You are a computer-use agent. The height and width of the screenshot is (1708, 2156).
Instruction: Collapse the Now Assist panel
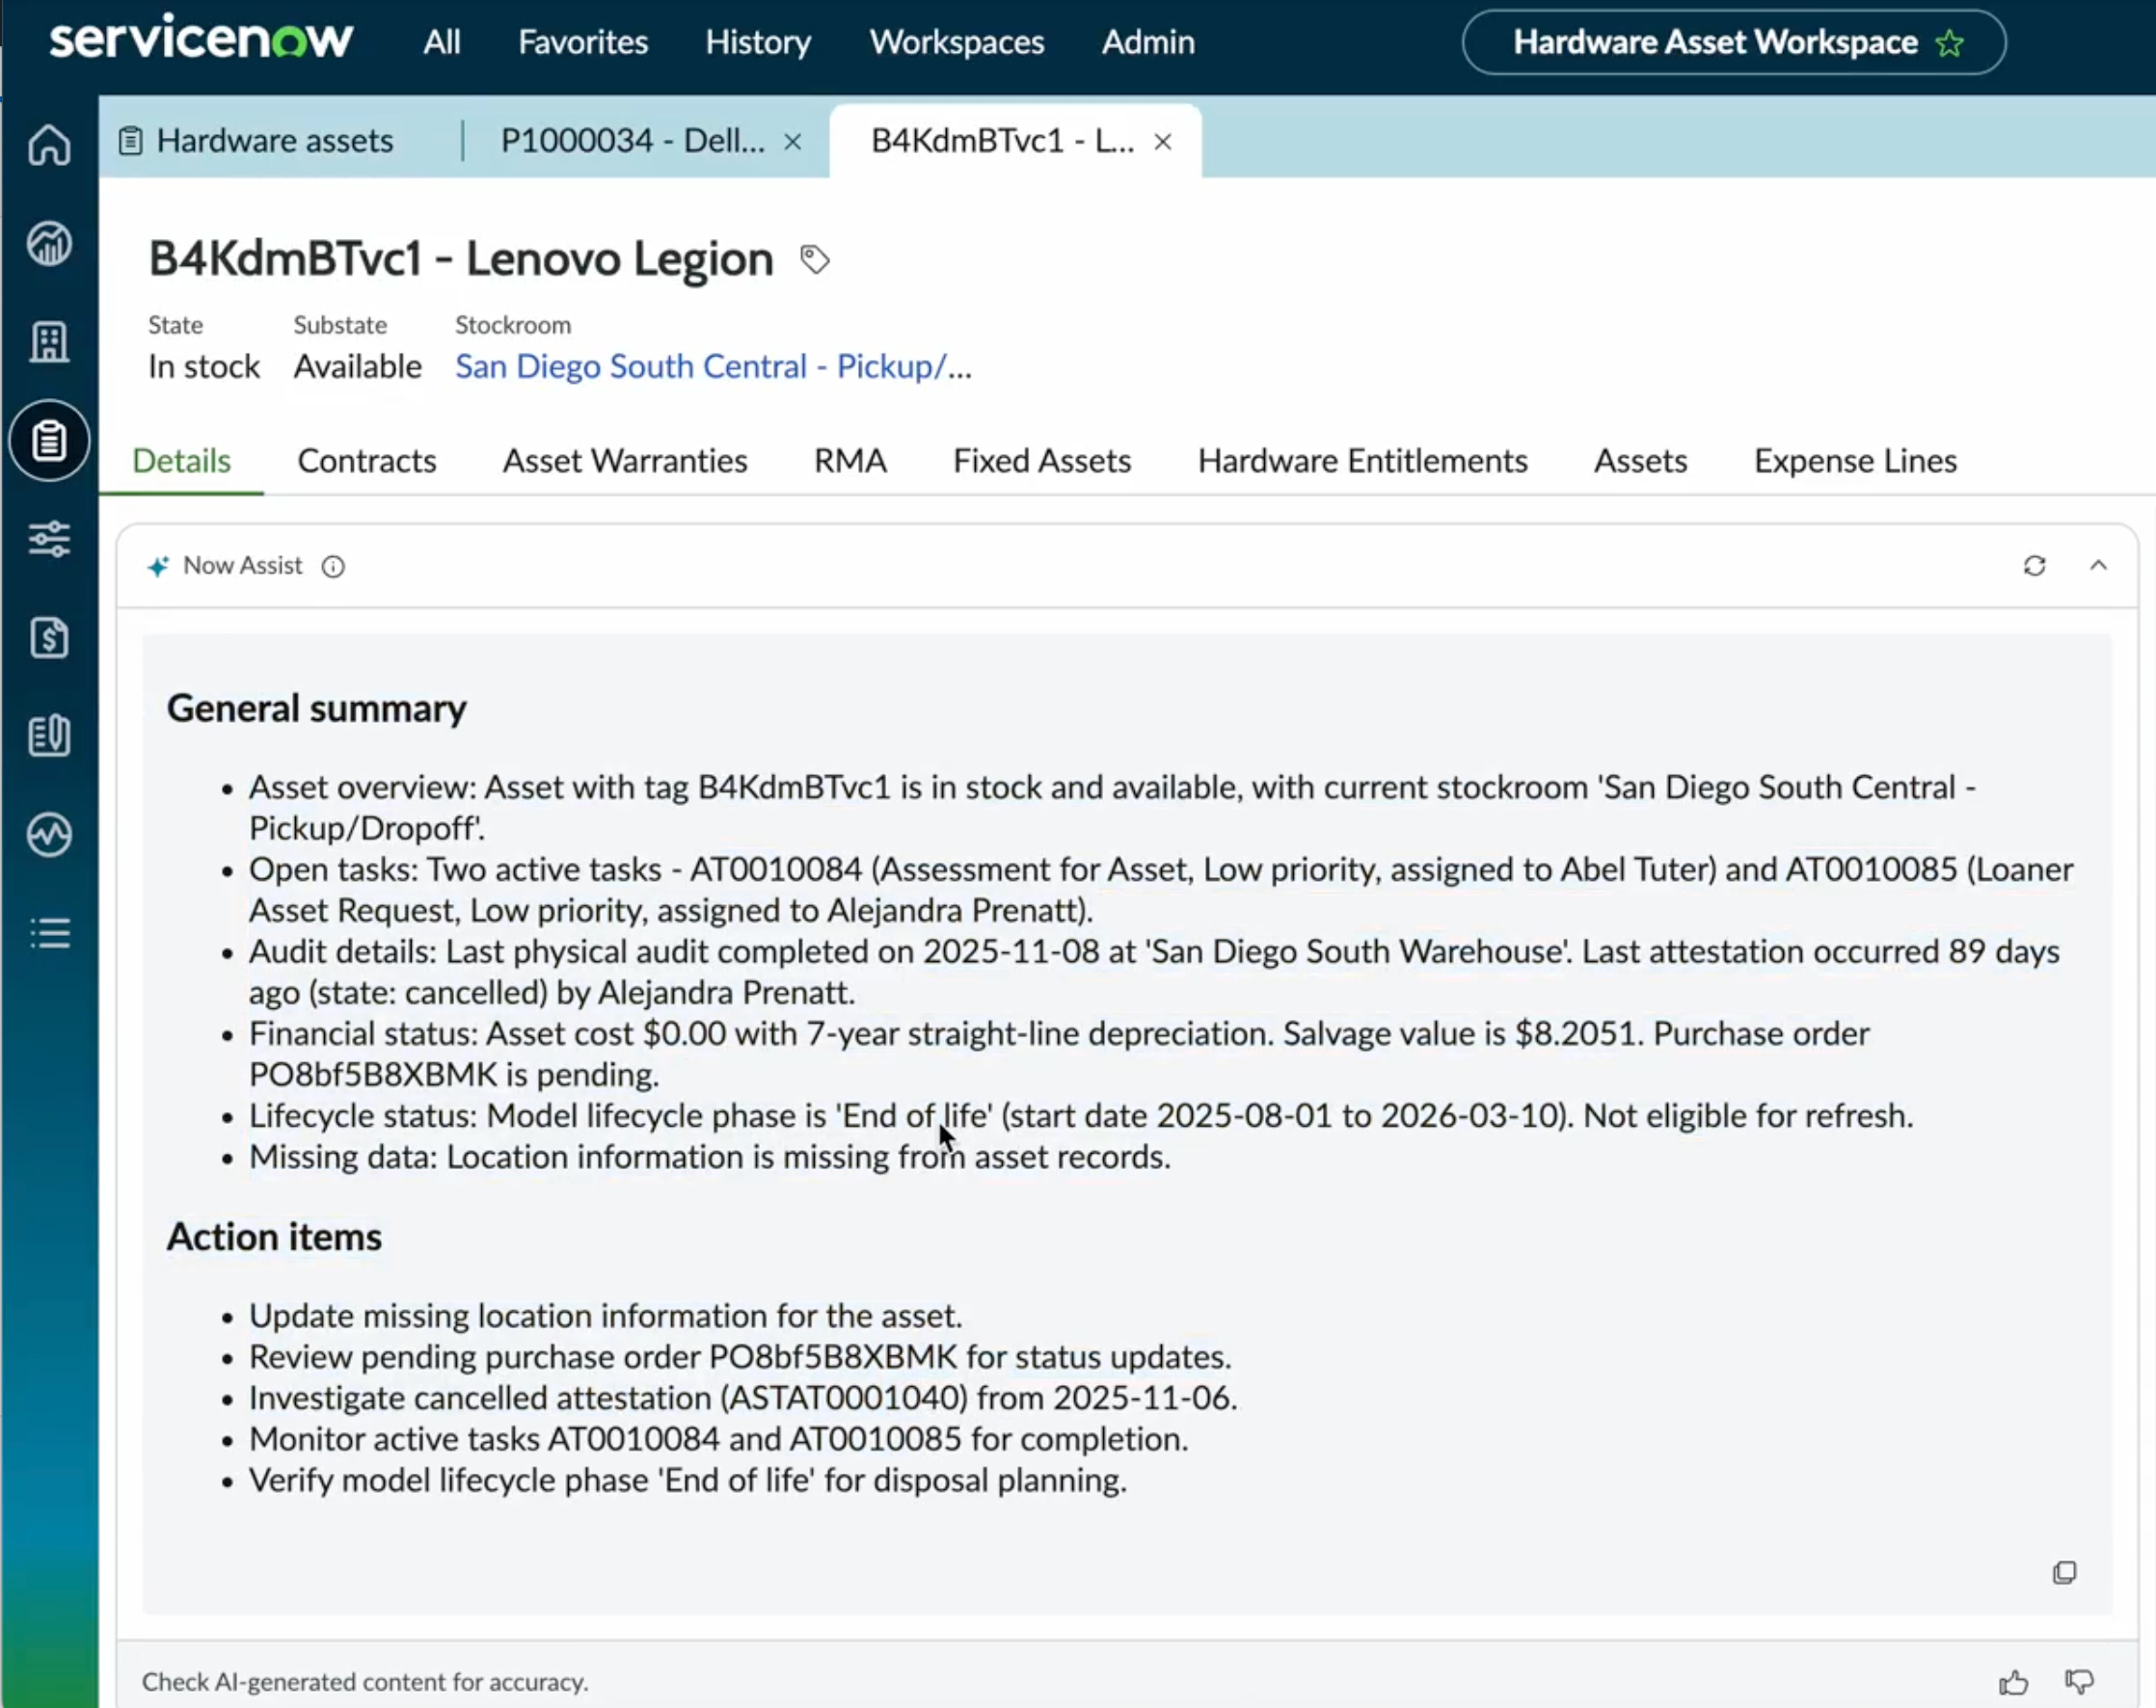click(x=2098, y=566)
